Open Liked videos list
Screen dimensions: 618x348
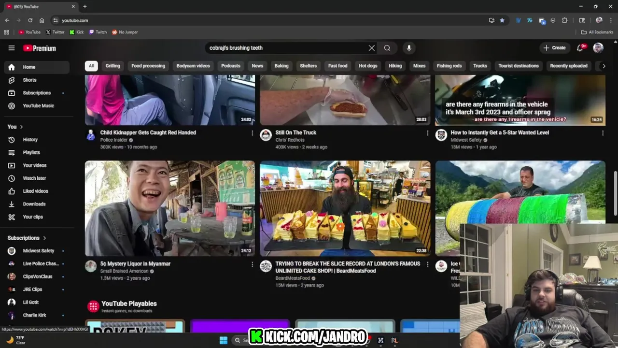tap(37, 191)
